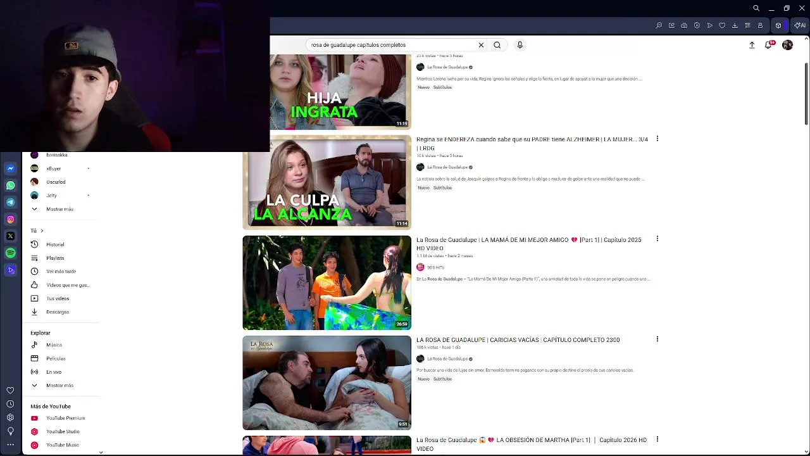Viewport: 810px width, 456px height.
Task: Play the HIJA INGRATA thumbnail video
Action: pos(340,92)
